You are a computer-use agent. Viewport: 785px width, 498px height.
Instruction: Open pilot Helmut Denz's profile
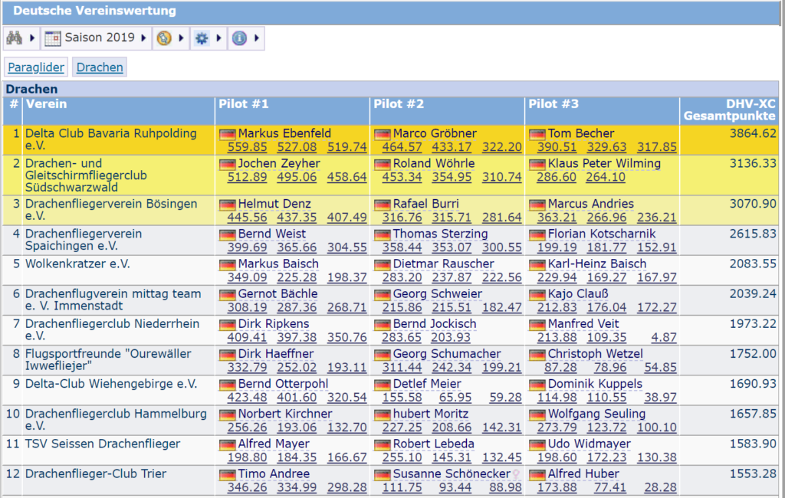pos(274,204)
